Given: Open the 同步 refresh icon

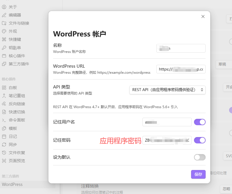Looking at the screenshot, I should pyautogui.click(x=4, y=145).
